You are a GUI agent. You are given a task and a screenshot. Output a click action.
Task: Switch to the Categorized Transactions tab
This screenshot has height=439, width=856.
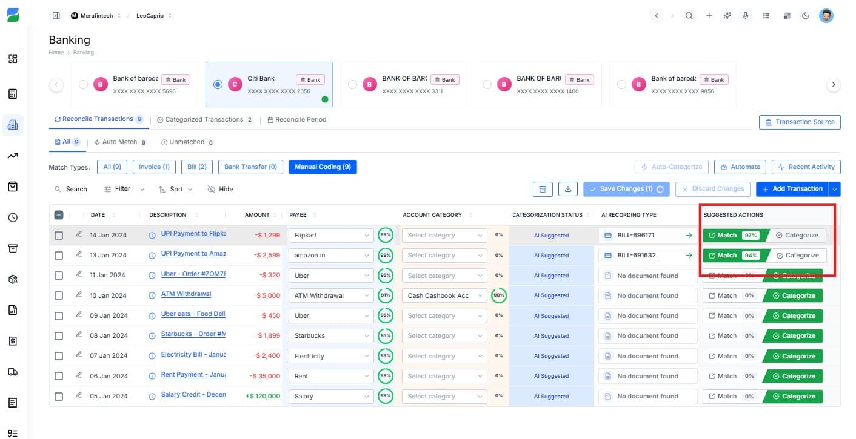click(x=204, y=119)
